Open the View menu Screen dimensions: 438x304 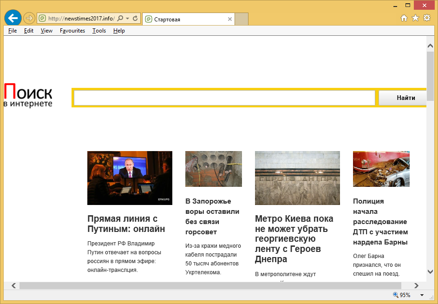[46, 31]
